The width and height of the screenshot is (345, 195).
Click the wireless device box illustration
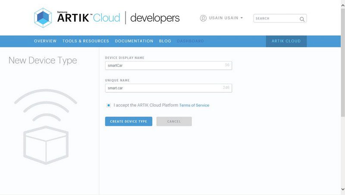46,126
